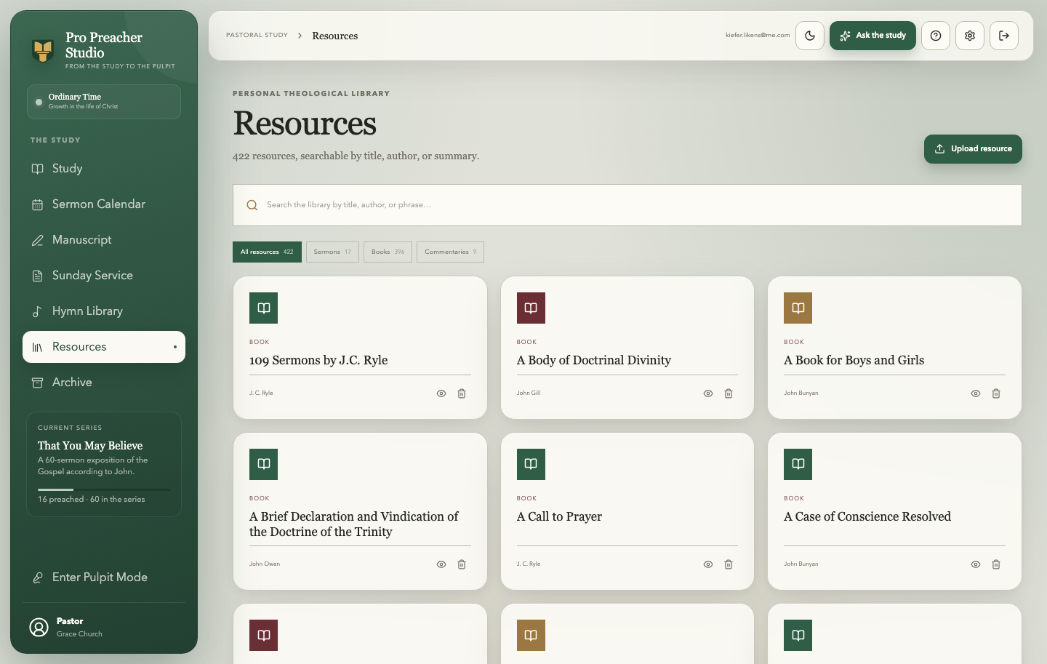Delete A Brief Declaration and Vindication book

click(462, 564)
